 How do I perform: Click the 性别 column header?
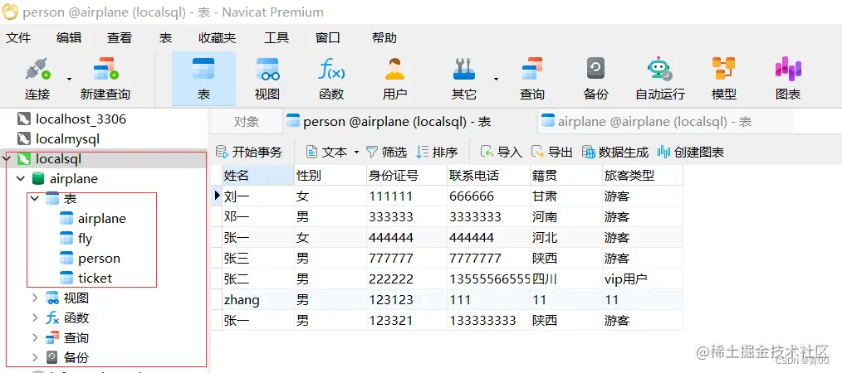click(330, 175)
